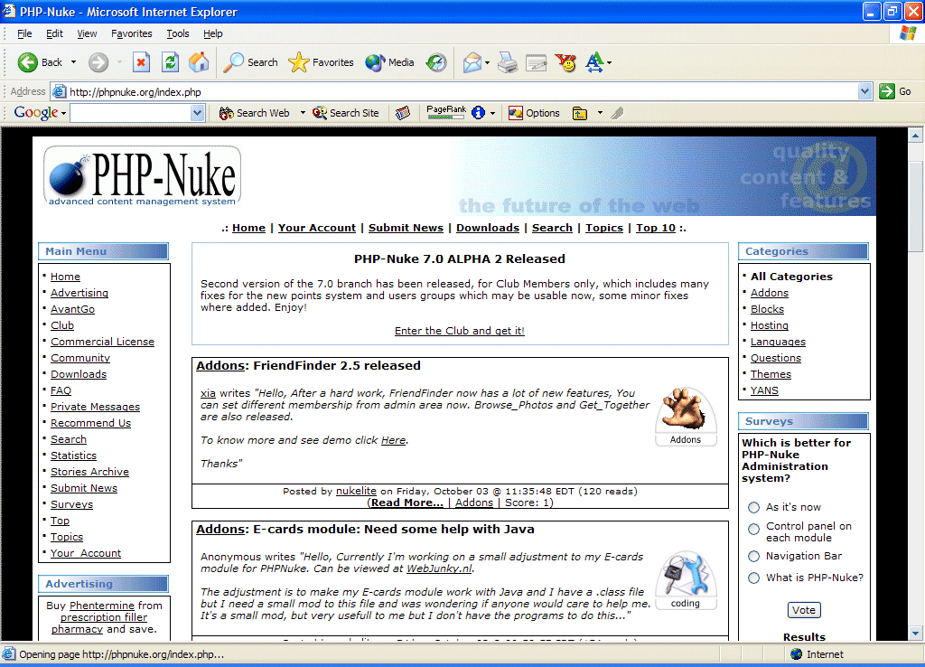Click the Google toolbar highlighter icon
Image resolution: width=925 pixels, height=667 pixels.
click(617, 113)
